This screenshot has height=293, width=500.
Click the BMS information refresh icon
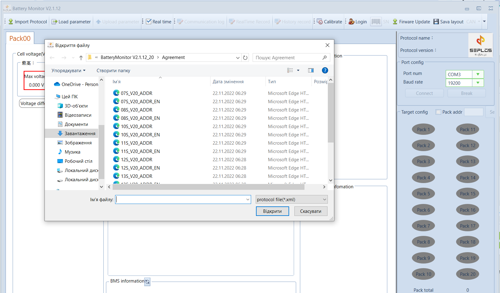[147, 282]
